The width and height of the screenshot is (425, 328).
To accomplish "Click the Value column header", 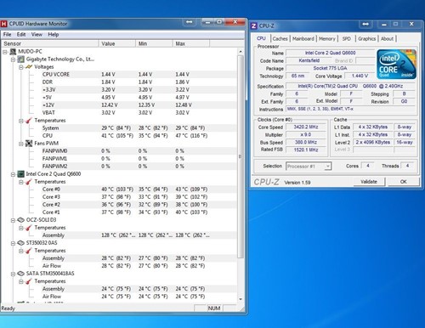I will pyautogui.click(x=116, y=43).
